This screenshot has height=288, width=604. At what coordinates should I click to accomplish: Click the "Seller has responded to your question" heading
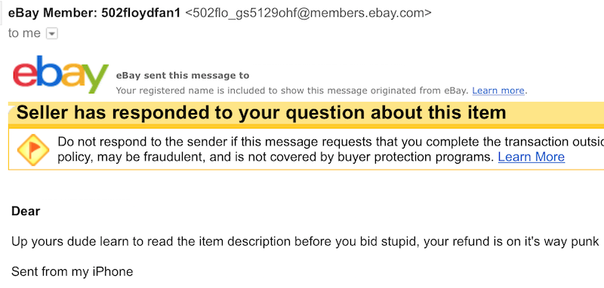point(260,112)
